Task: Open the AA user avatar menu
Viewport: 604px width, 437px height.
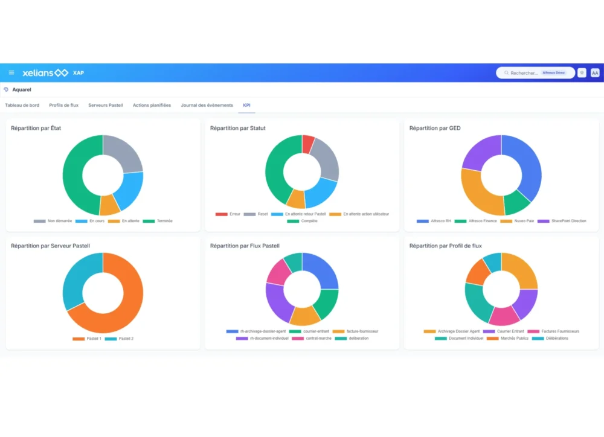Action: (595, 73)
